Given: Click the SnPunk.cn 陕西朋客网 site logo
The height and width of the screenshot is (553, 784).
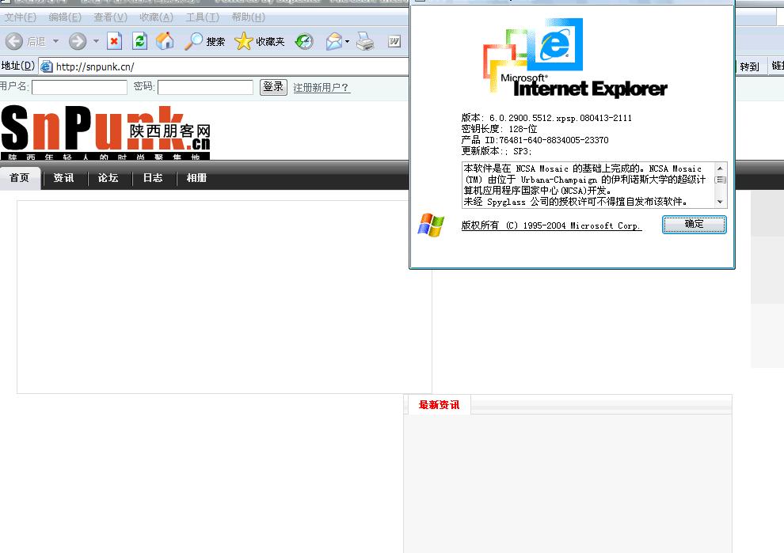Looking at the screenshot, I should tap(105, 132).
